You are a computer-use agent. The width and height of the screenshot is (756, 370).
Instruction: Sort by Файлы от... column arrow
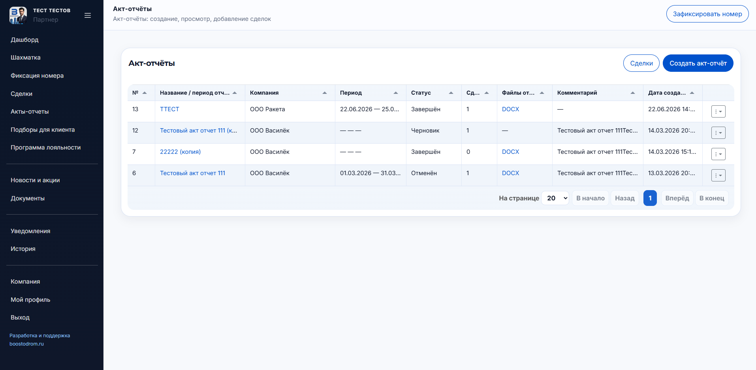click(x=542, y=93)
